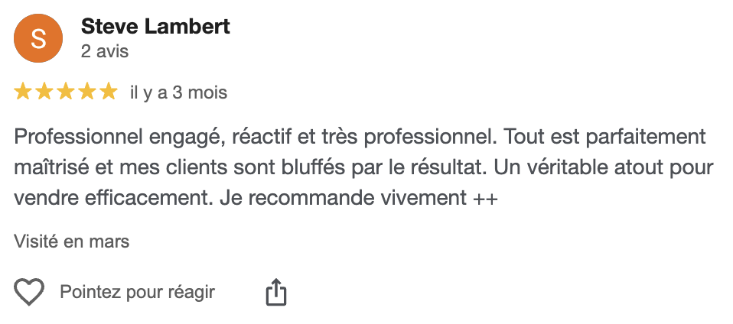Click the share icon below the review
Image resolution: width=733 pixels, height=324 pixels.
click(275, 292)
